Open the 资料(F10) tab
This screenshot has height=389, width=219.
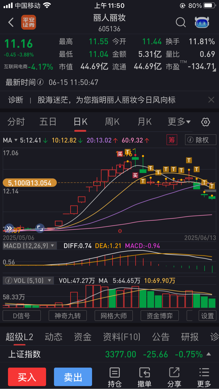click(x=122, y=337)
